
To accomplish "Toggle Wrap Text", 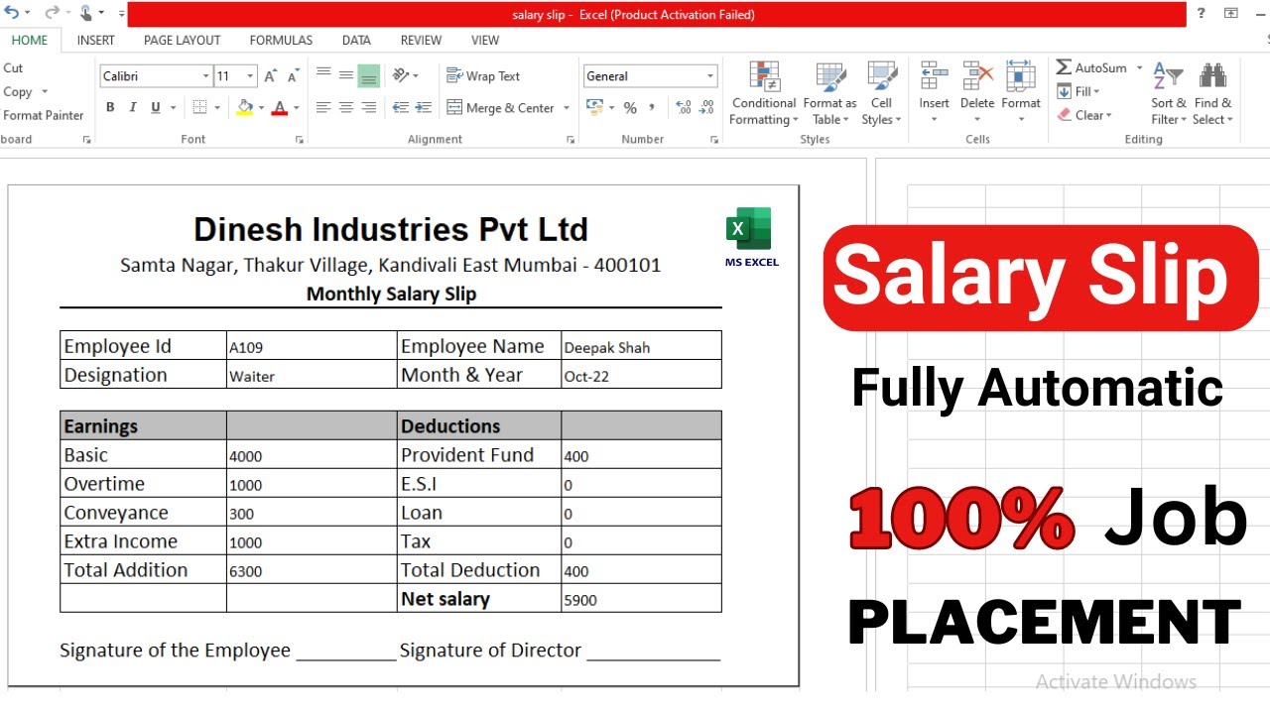I will pos(483,76).
